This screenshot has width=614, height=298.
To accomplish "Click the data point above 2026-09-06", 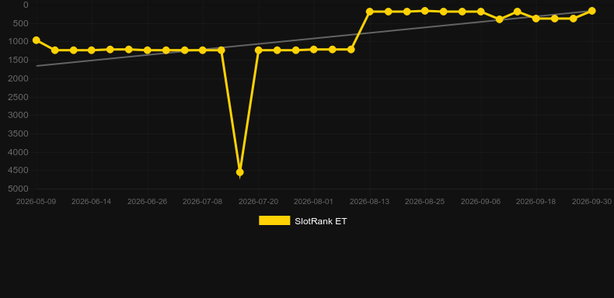I will pyautogui.click(x=481, y=12).
